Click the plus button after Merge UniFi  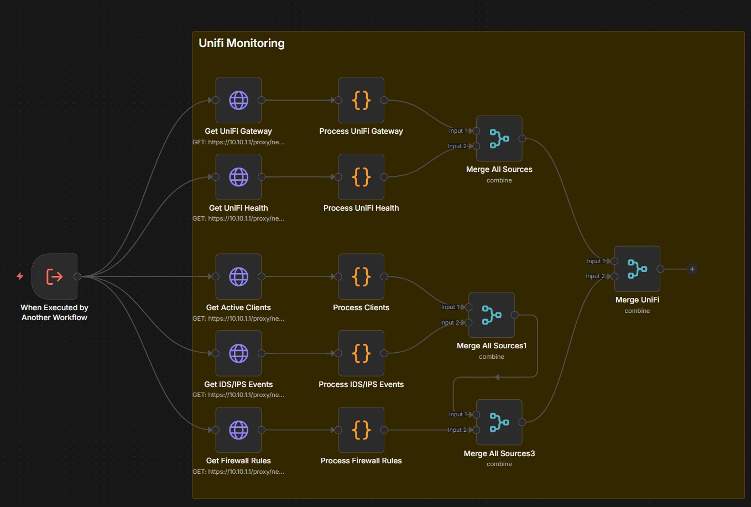(x=691, y=269)
